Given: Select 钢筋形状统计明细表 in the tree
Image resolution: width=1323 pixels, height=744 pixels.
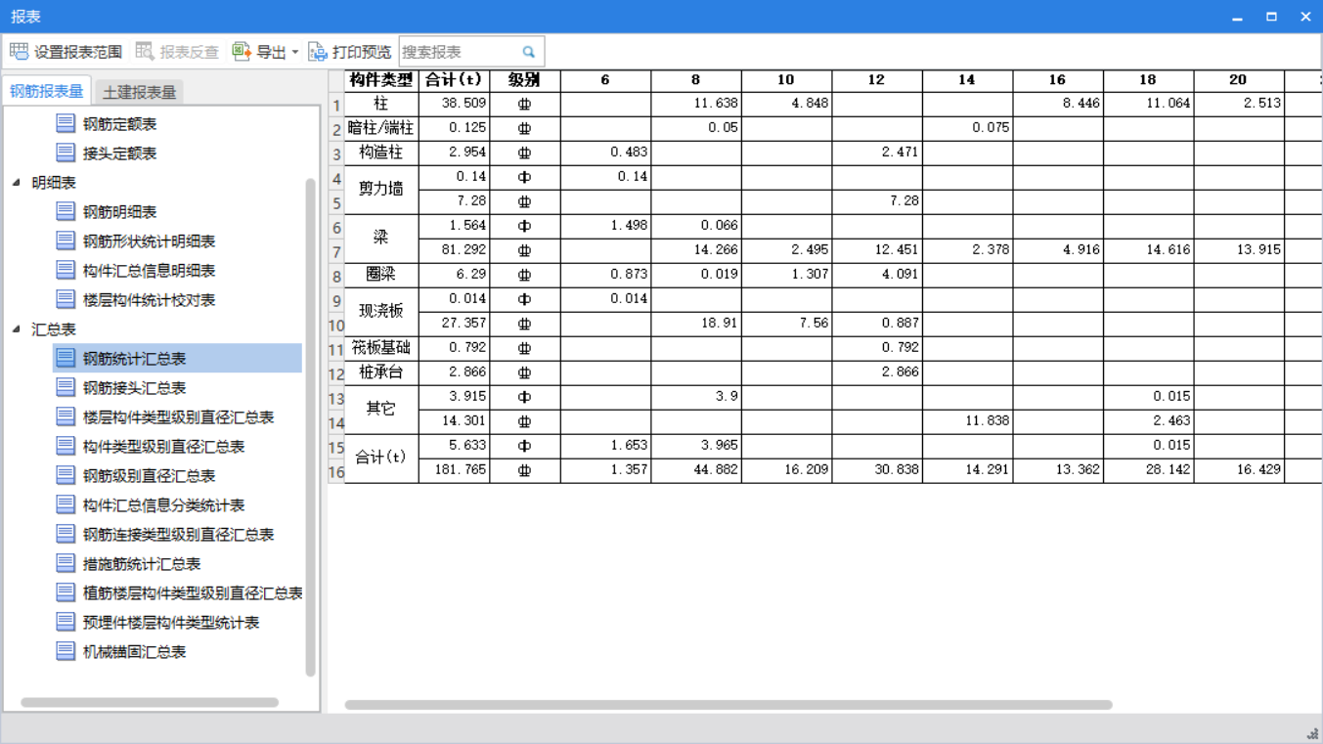Looking at the screenshot, I should pos(149,241).
